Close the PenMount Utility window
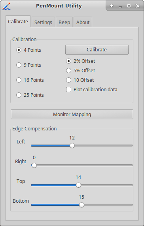Screen dimensions: 144x226 [138, 6]
